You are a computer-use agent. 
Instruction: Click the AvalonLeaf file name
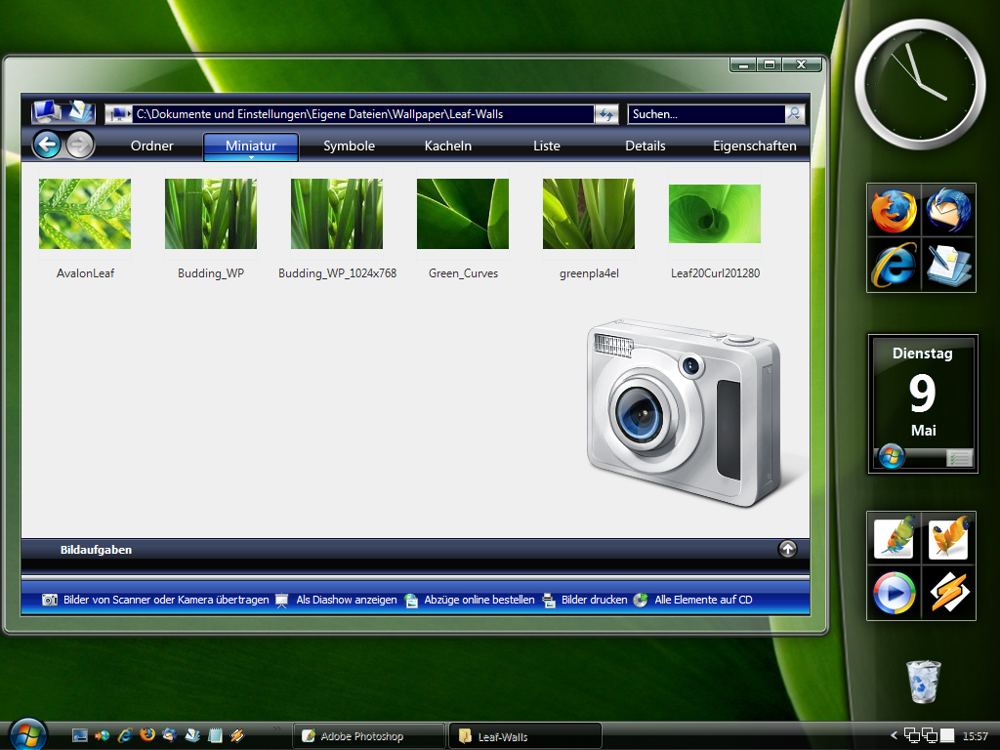coord(86,273)
